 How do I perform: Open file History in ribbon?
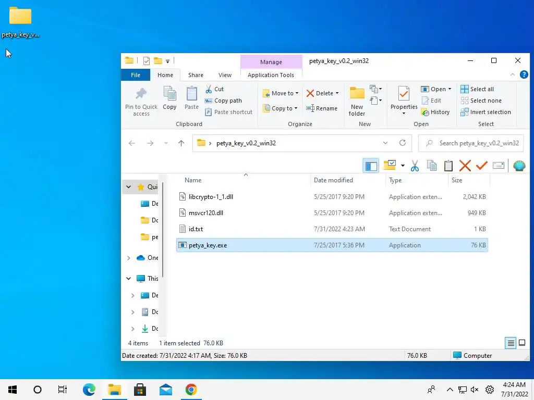435,112
